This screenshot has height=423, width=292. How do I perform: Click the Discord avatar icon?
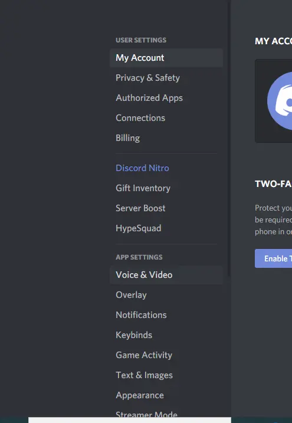[280, 101]
